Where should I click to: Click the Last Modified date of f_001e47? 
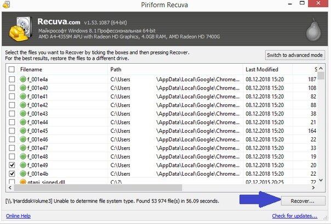[x=265, y=148]
